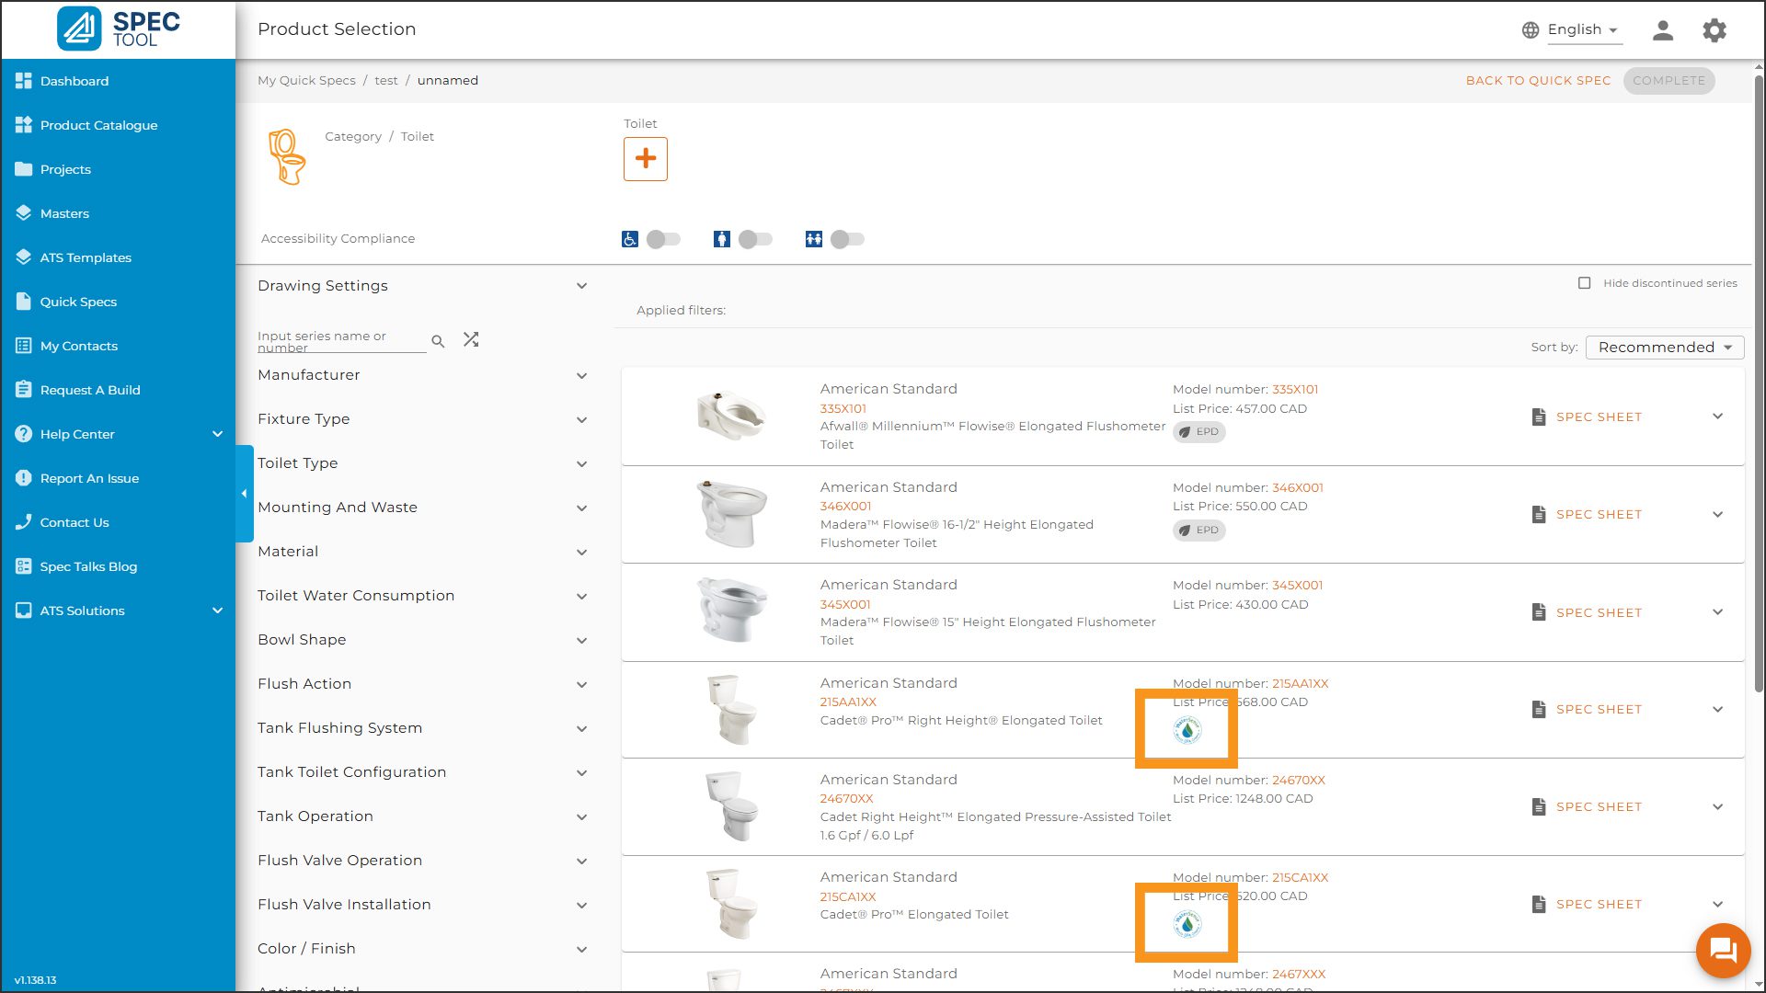Viewport: 1766px width, 993px height.
Task: Click the series name search input field
Action: click(340, 341)
